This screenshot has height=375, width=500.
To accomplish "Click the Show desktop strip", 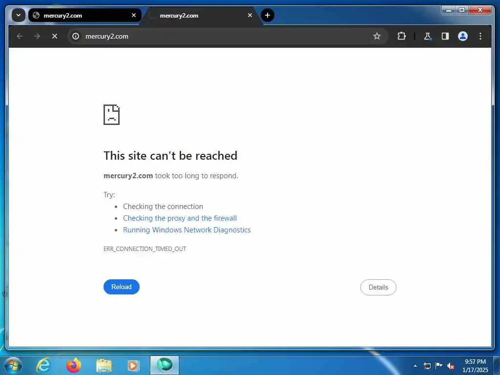I will pos(497,366).
